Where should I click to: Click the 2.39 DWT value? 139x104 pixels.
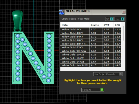tap(106, 37)
